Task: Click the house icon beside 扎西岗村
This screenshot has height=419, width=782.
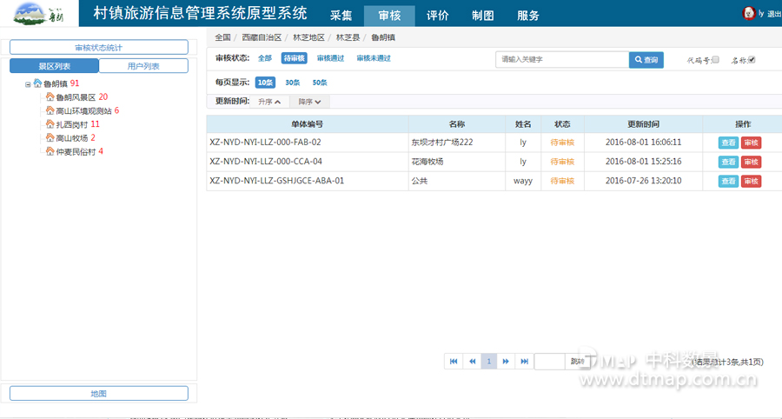Action: (x=50, y=124)
